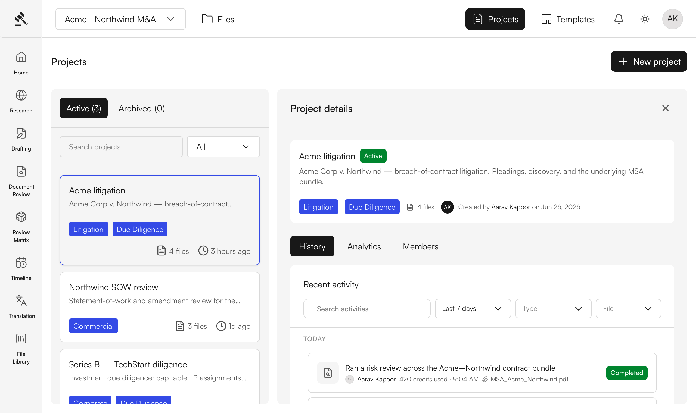Open the Timeline sidebar icon
This screenshot has width=696, height=413.
[21, 262]
